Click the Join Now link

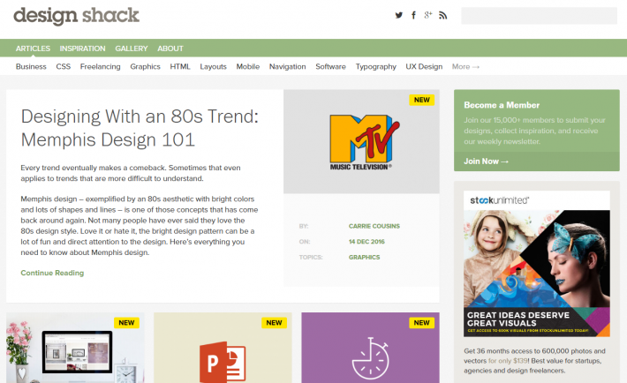pos(487,161)
